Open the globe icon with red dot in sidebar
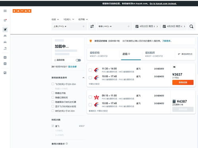Viewport: 198px width, 148px height. [5, 20]
